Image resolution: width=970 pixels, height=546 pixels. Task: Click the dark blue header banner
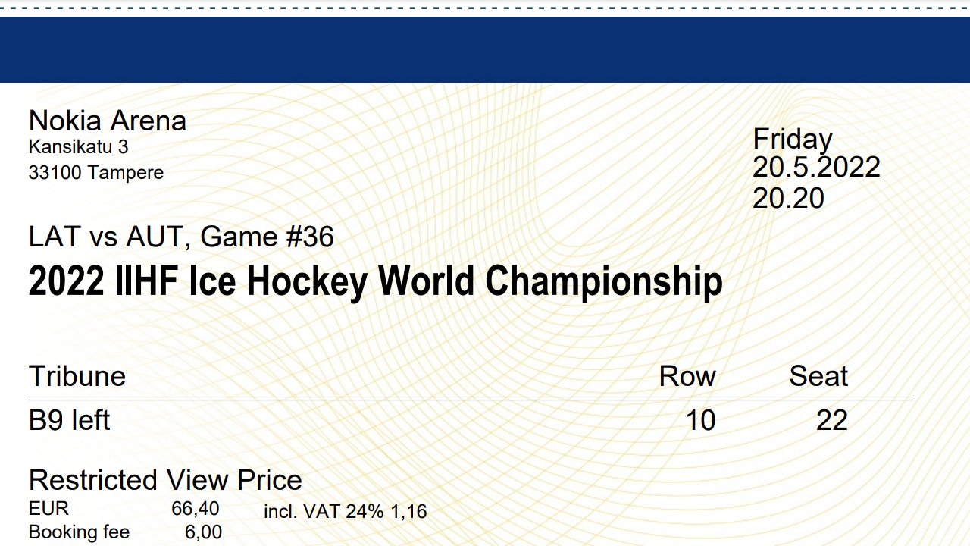[485, 49]
